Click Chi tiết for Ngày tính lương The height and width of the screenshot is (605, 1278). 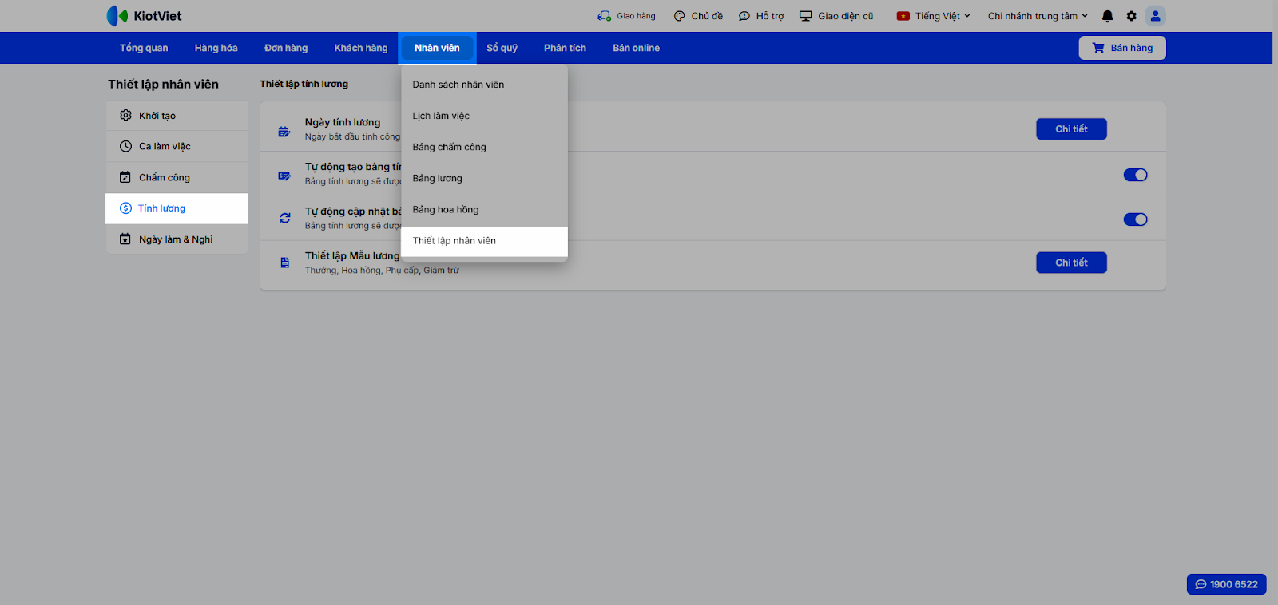1071,129
